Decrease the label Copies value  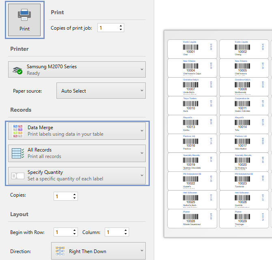(x=75, y=198)
